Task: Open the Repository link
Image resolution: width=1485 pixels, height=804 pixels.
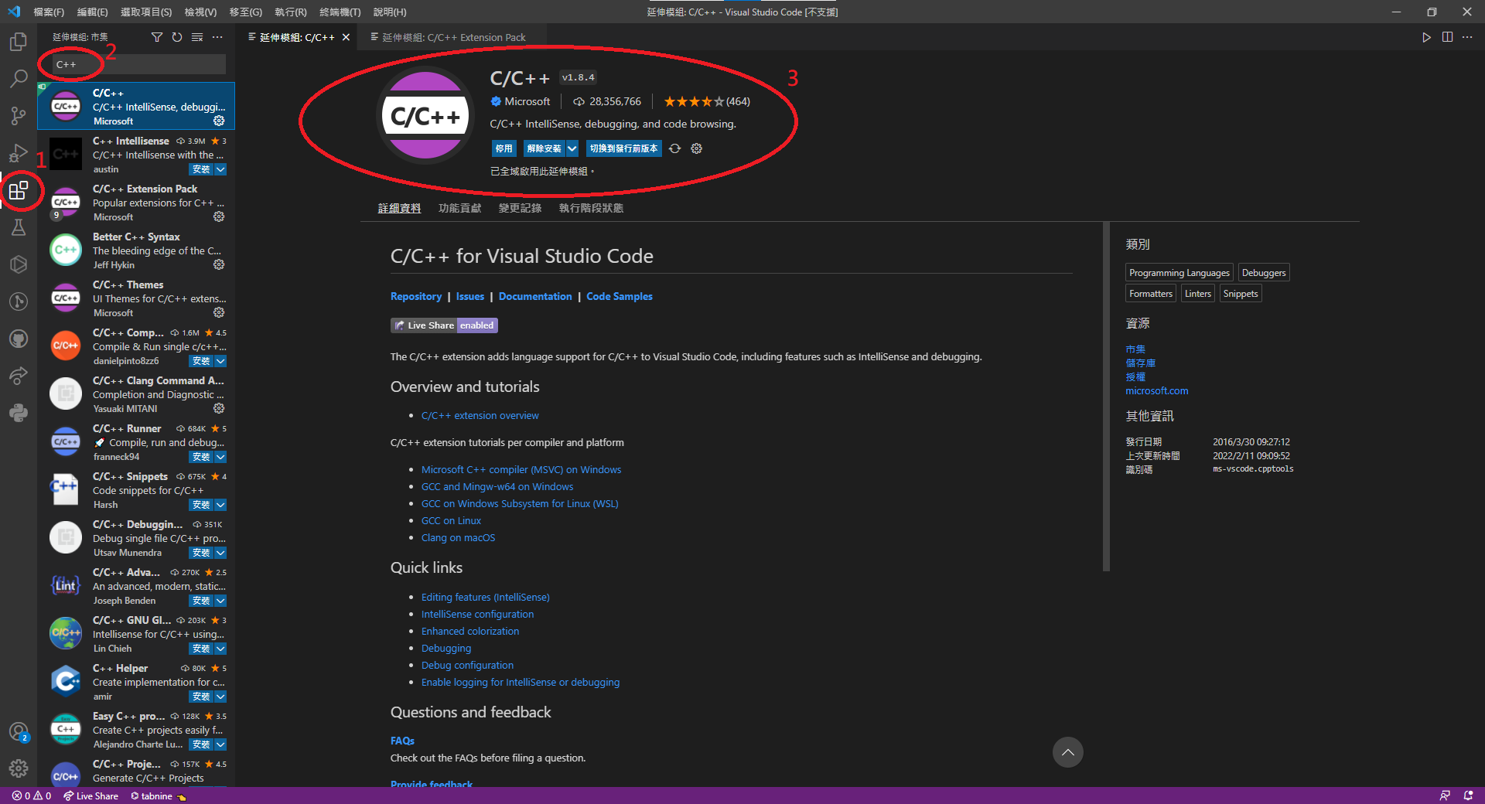Action: click(x=416, y=296)
